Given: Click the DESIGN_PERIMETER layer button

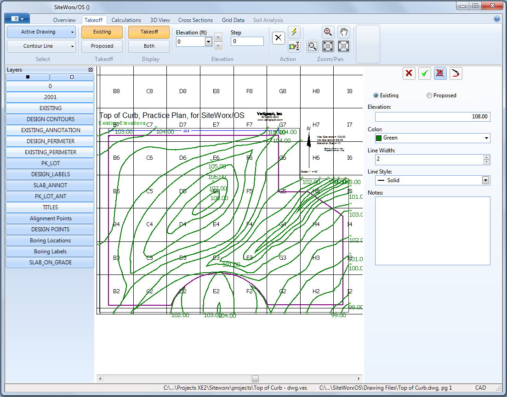Looking at the screenshot, I should (x=50, y=141).
